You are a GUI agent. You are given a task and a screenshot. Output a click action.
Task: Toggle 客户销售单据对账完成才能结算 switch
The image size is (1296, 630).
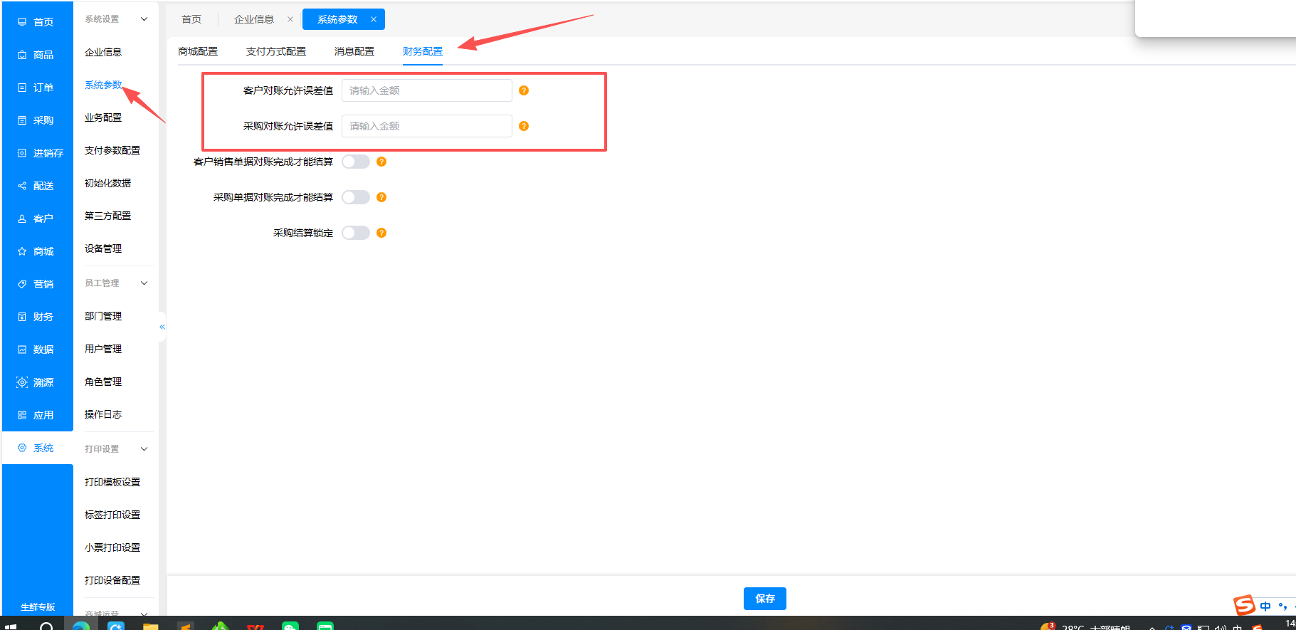coord(356,162)
